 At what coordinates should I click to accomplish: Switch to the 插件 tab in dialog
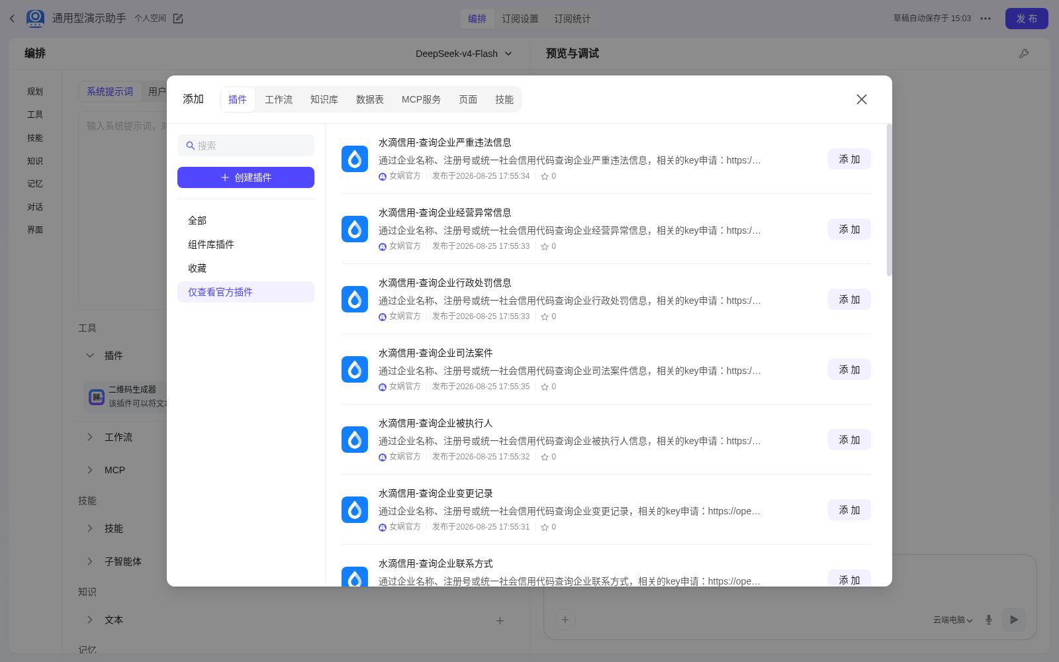coord(238,99)
